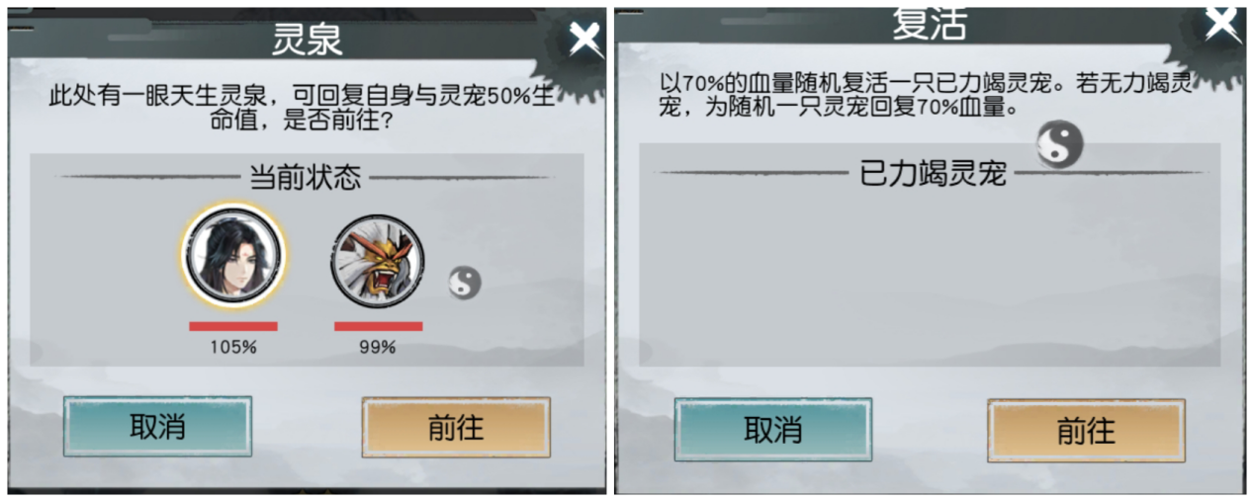Click the red health bar above 105%
The height and width of the screenshot is (502, 1254).
(x=233, y=326)
